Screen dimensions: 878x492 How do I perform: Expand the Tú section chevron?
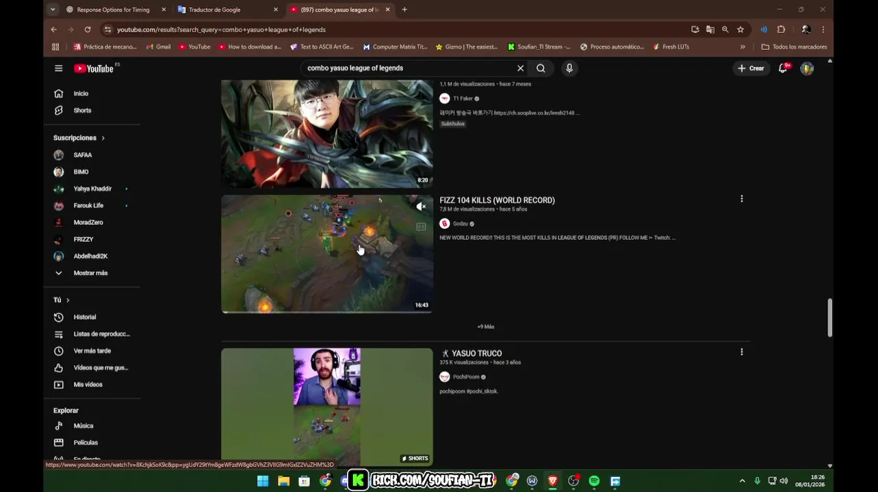(x=68, y=300)
